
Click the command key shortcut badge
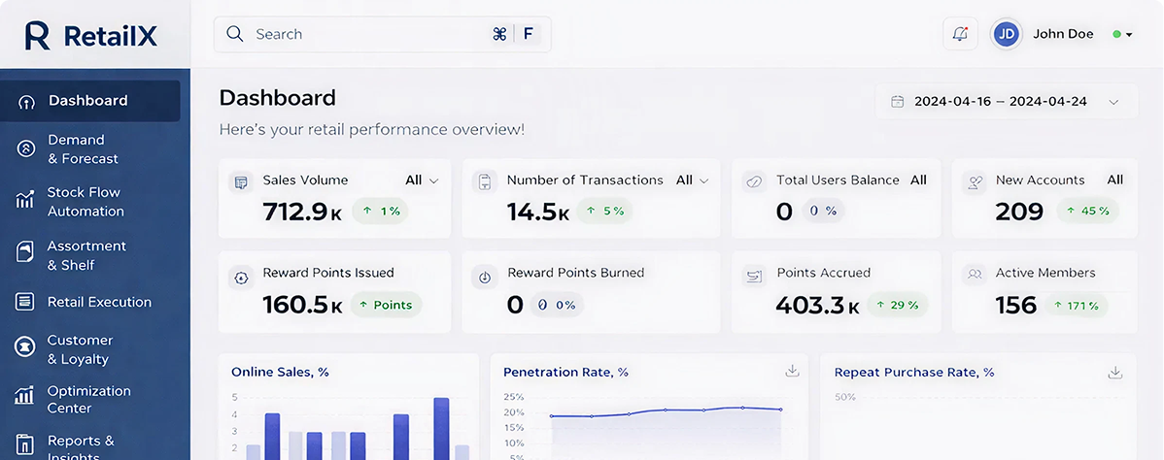499,34
